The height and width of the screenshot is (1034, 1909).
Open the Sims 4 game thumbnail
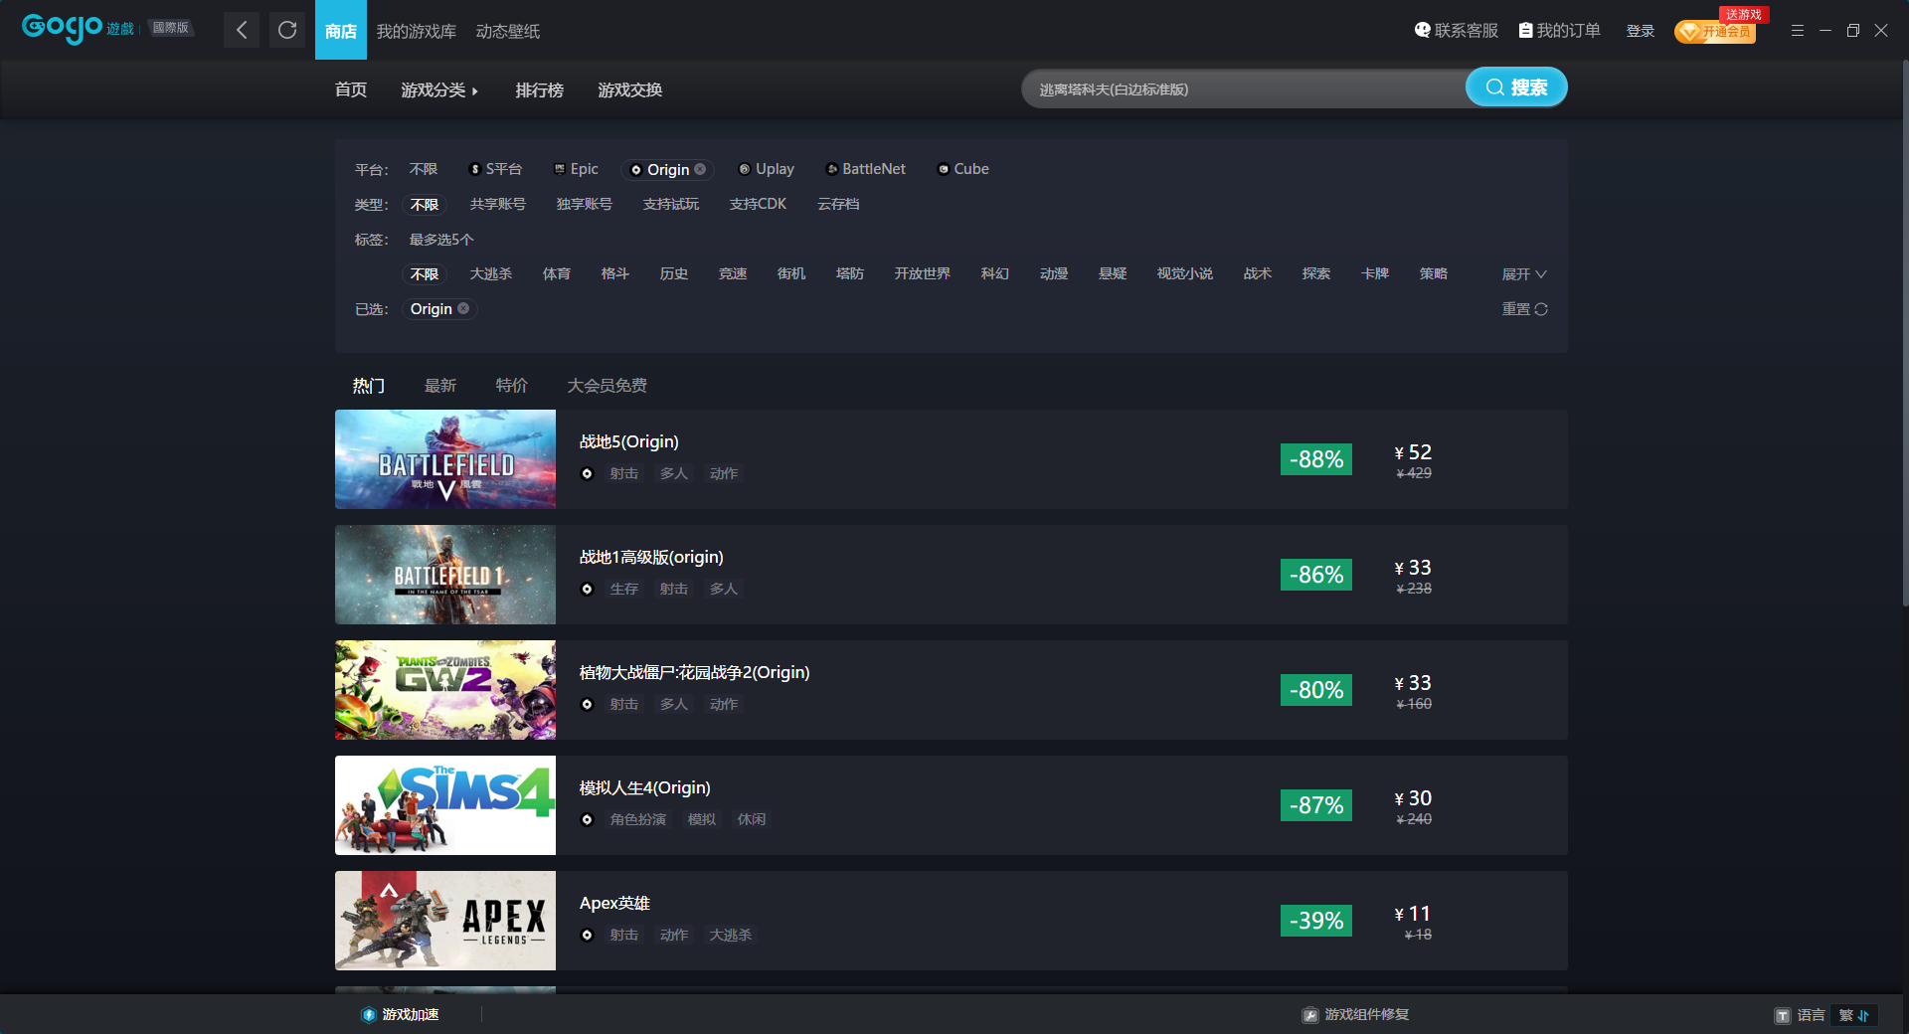[445, 805]
